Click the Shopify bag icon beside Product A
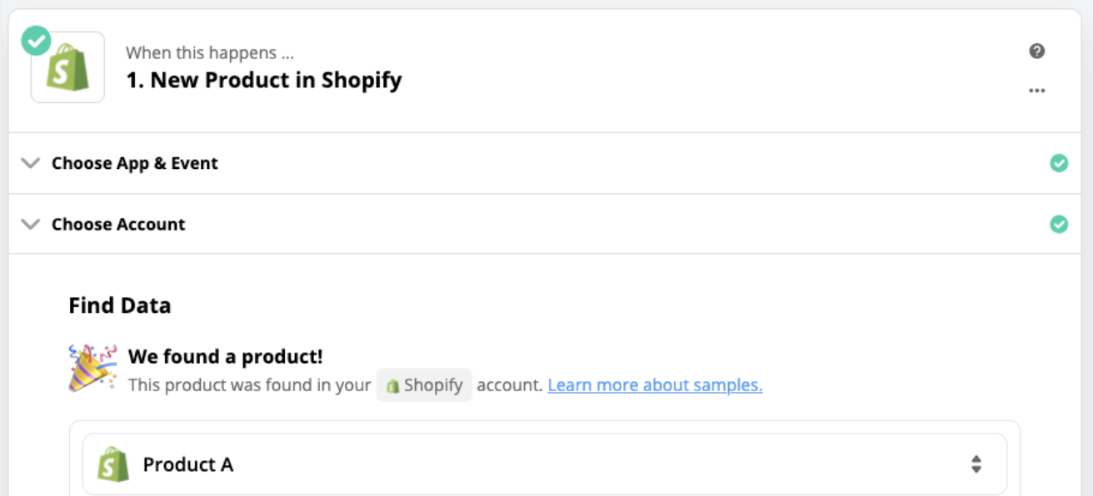The width and height of the screenshot is (1093, 496). [113, 464]
